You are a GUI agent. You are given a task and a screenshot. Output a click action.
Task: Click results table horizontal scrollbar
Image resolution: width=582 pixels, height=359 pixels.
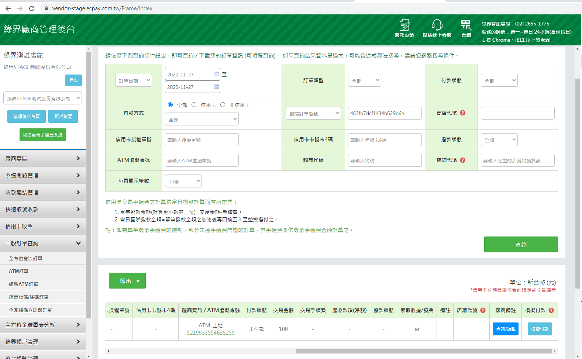click(x=424, y=351)
